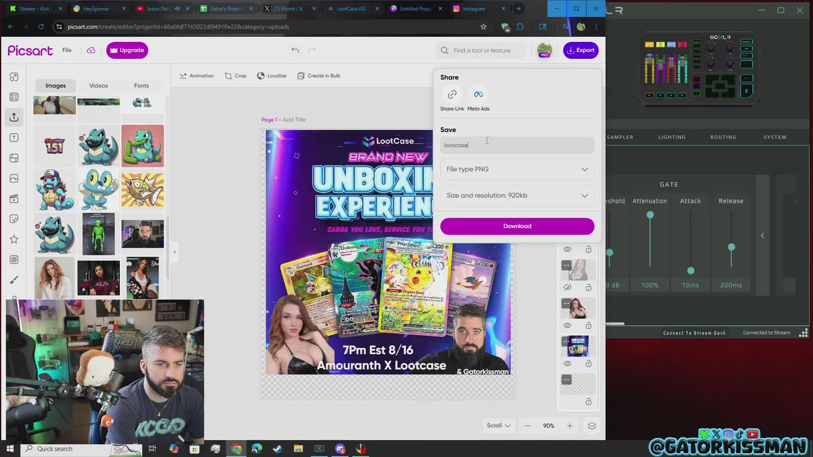
Task: Open the Templates panel icon in sidebar
Action: point(14,97)
